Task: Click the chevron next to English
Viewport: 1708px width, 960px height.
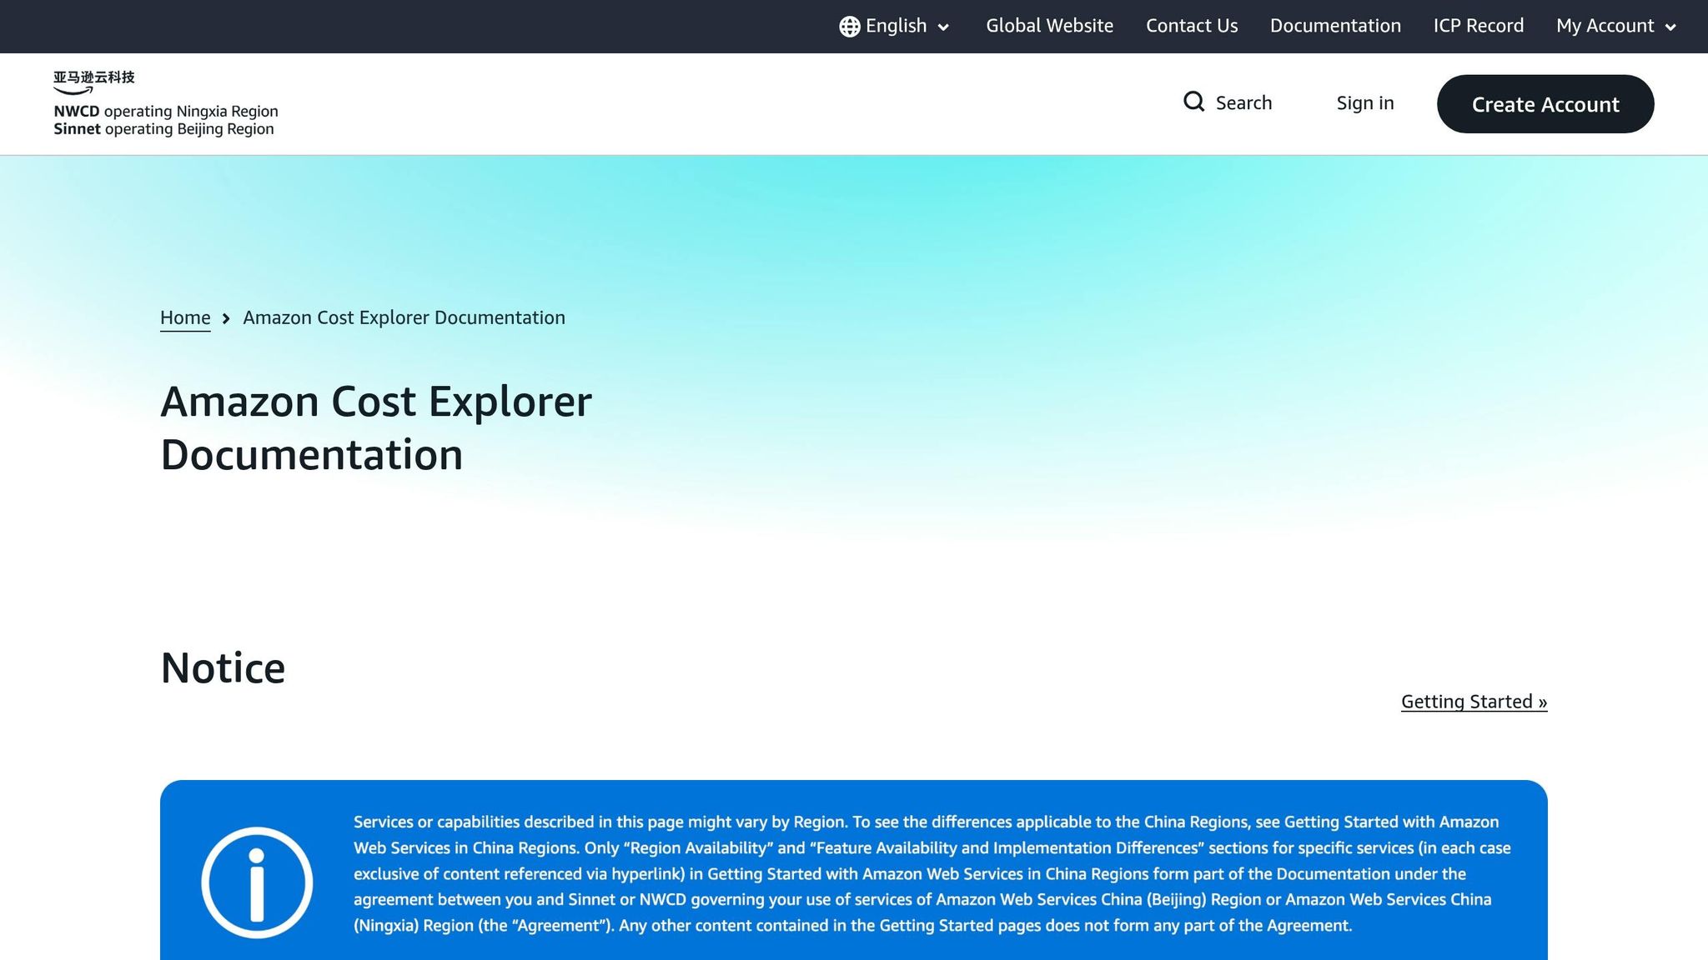Action: pyautogui.click(x=943, y=27)
